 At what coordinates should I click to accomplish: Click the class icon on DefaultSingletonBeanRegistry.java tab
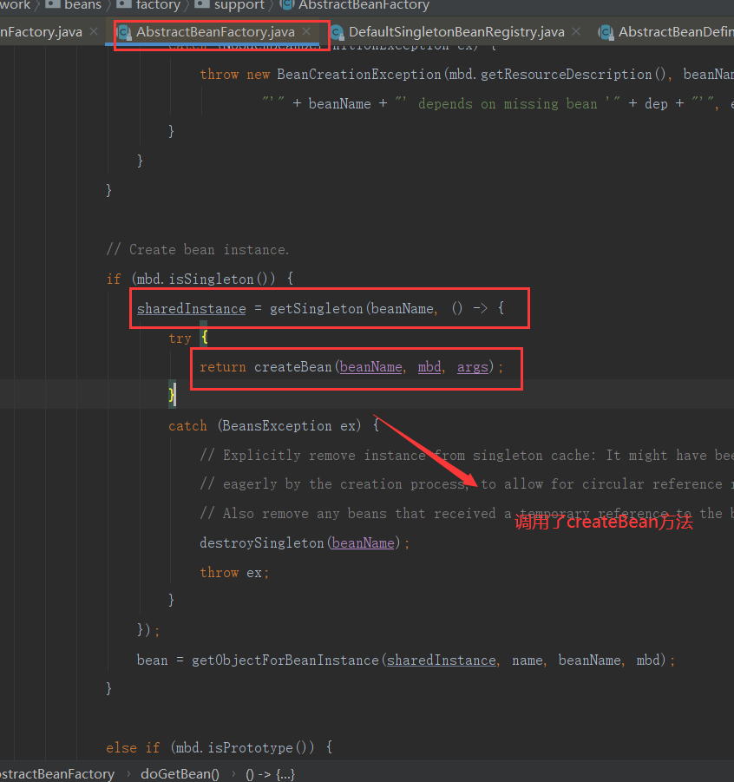tap(338, 31)
